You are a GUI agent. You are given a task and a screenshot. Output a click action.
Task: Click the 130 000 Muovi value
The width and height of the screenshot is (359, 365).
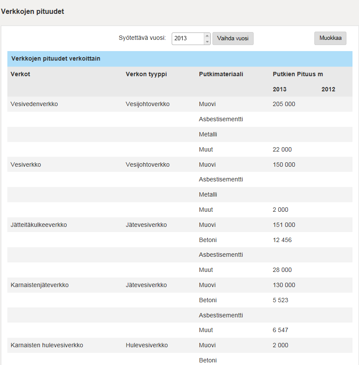point(284,285)
